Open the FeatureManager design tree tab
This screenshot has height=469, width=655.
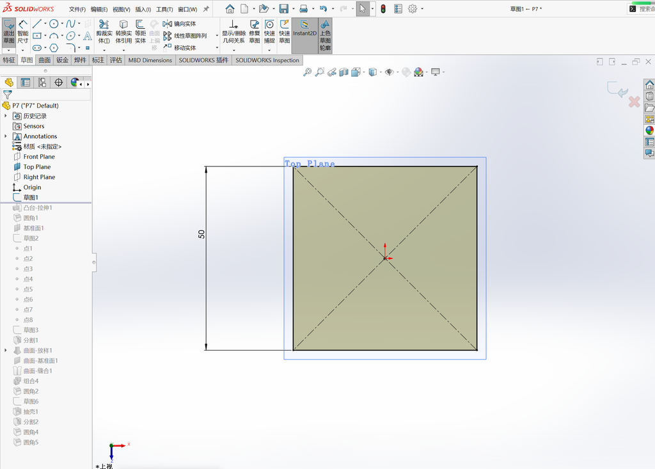coord(9,83)
